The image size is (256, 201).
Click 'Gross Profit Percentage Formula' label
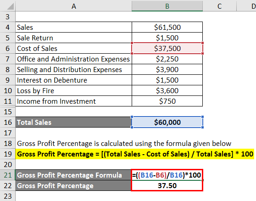(x=73, y=175)
